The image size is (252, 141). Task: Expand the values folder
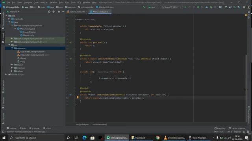[x=12, y=71]
